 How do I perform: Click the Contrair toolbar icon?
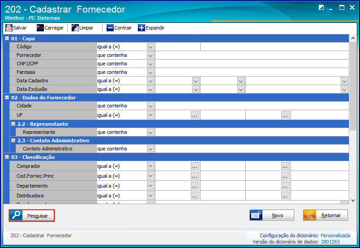(110, 28)
